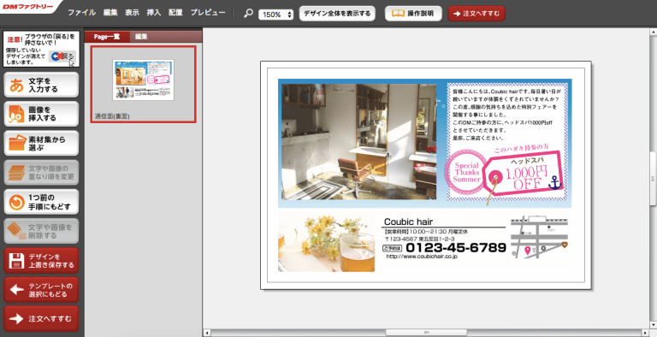Click the salon interior photo on canvas
Screen dimensions: 657x337
[x=359, y=142]
